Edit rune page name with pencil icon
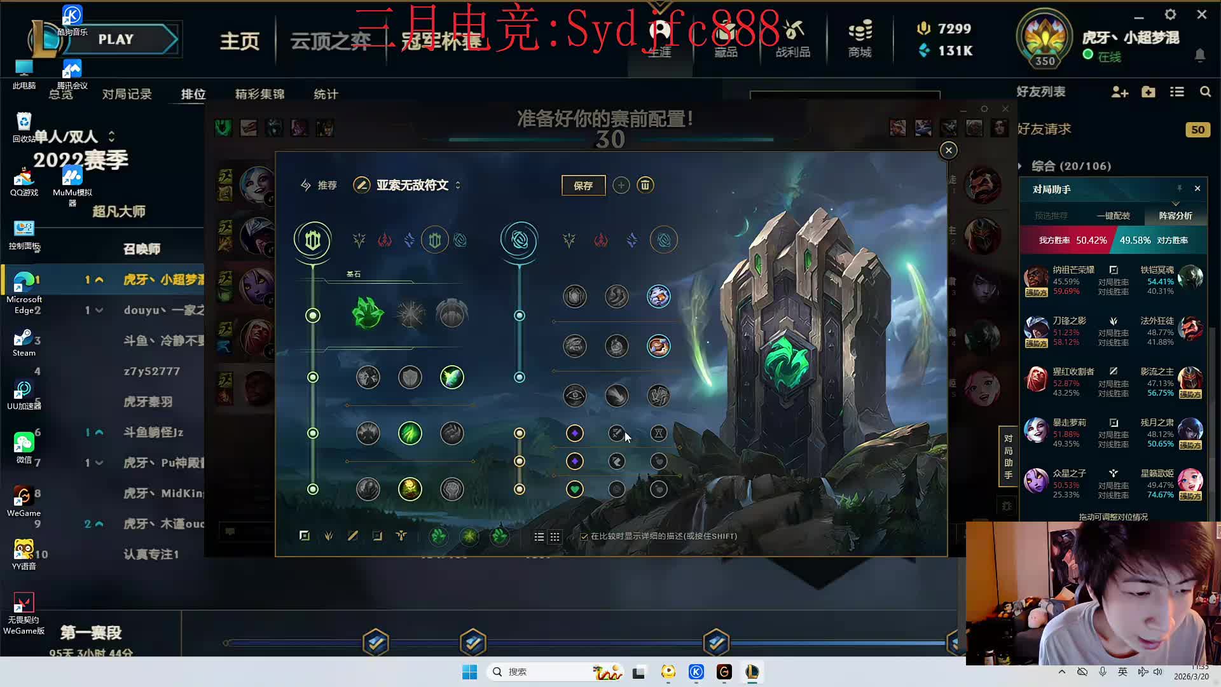Viewport: 1221px width, 687px height. (x=362, y=185)
